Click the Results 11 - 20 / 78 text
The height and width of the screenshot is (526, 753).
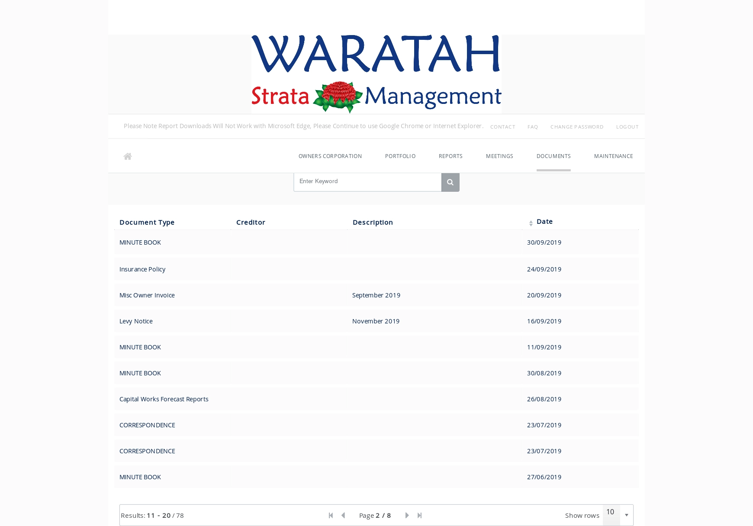pos(152,515)
